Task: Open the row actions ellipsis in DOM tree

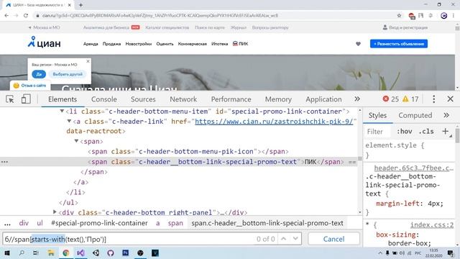Action: coord(4,162)
